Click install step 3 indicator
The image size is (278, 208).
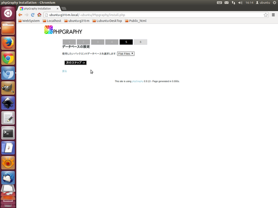pos(98,42)
